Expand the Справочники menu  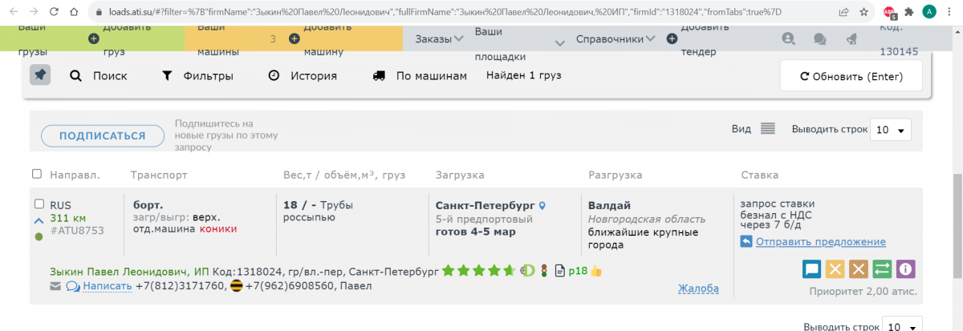click(x=616, y=38)
